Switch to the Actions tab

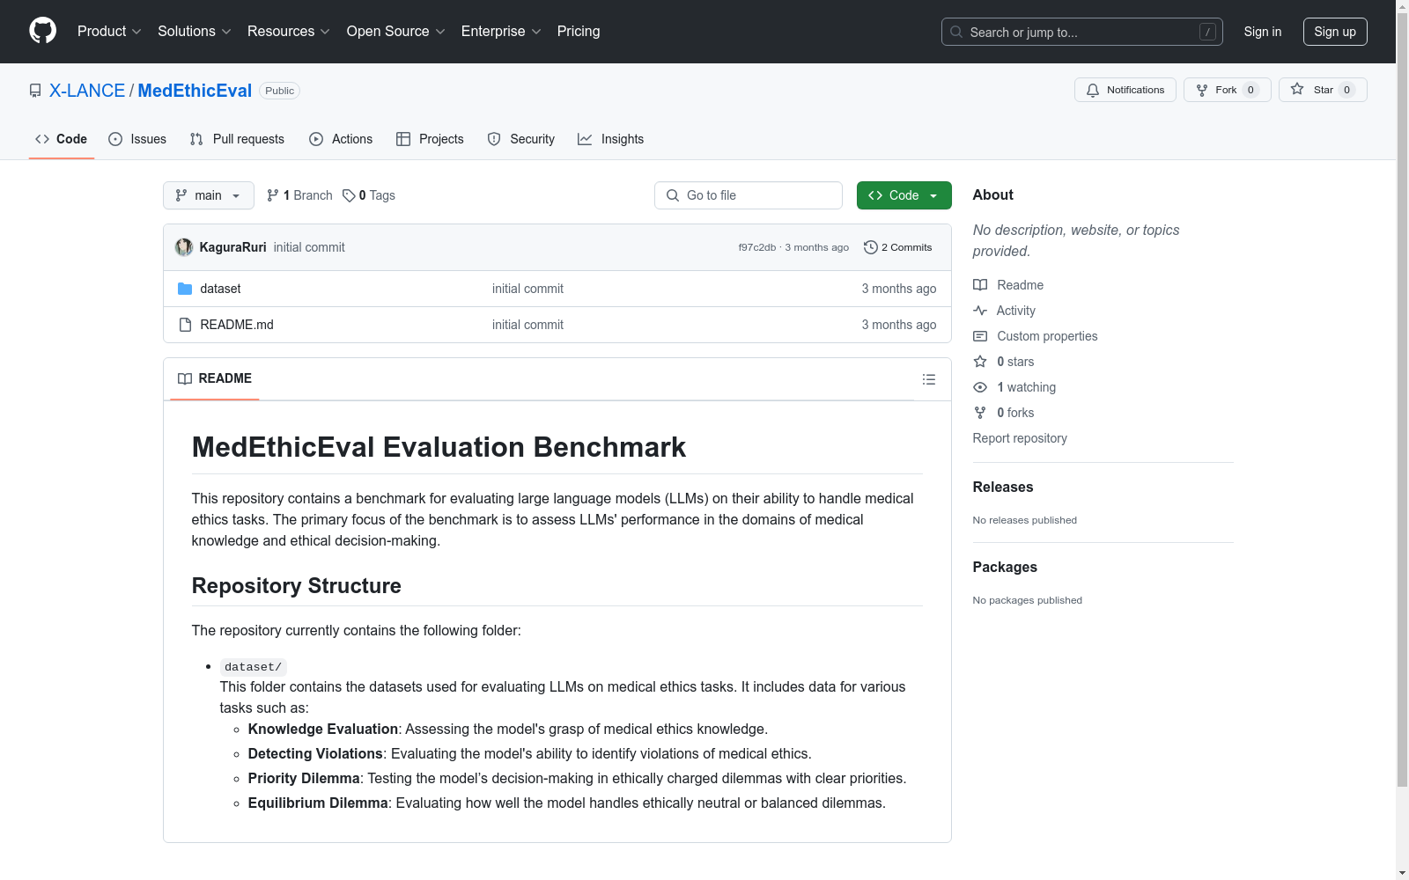[x=341, y=139]
